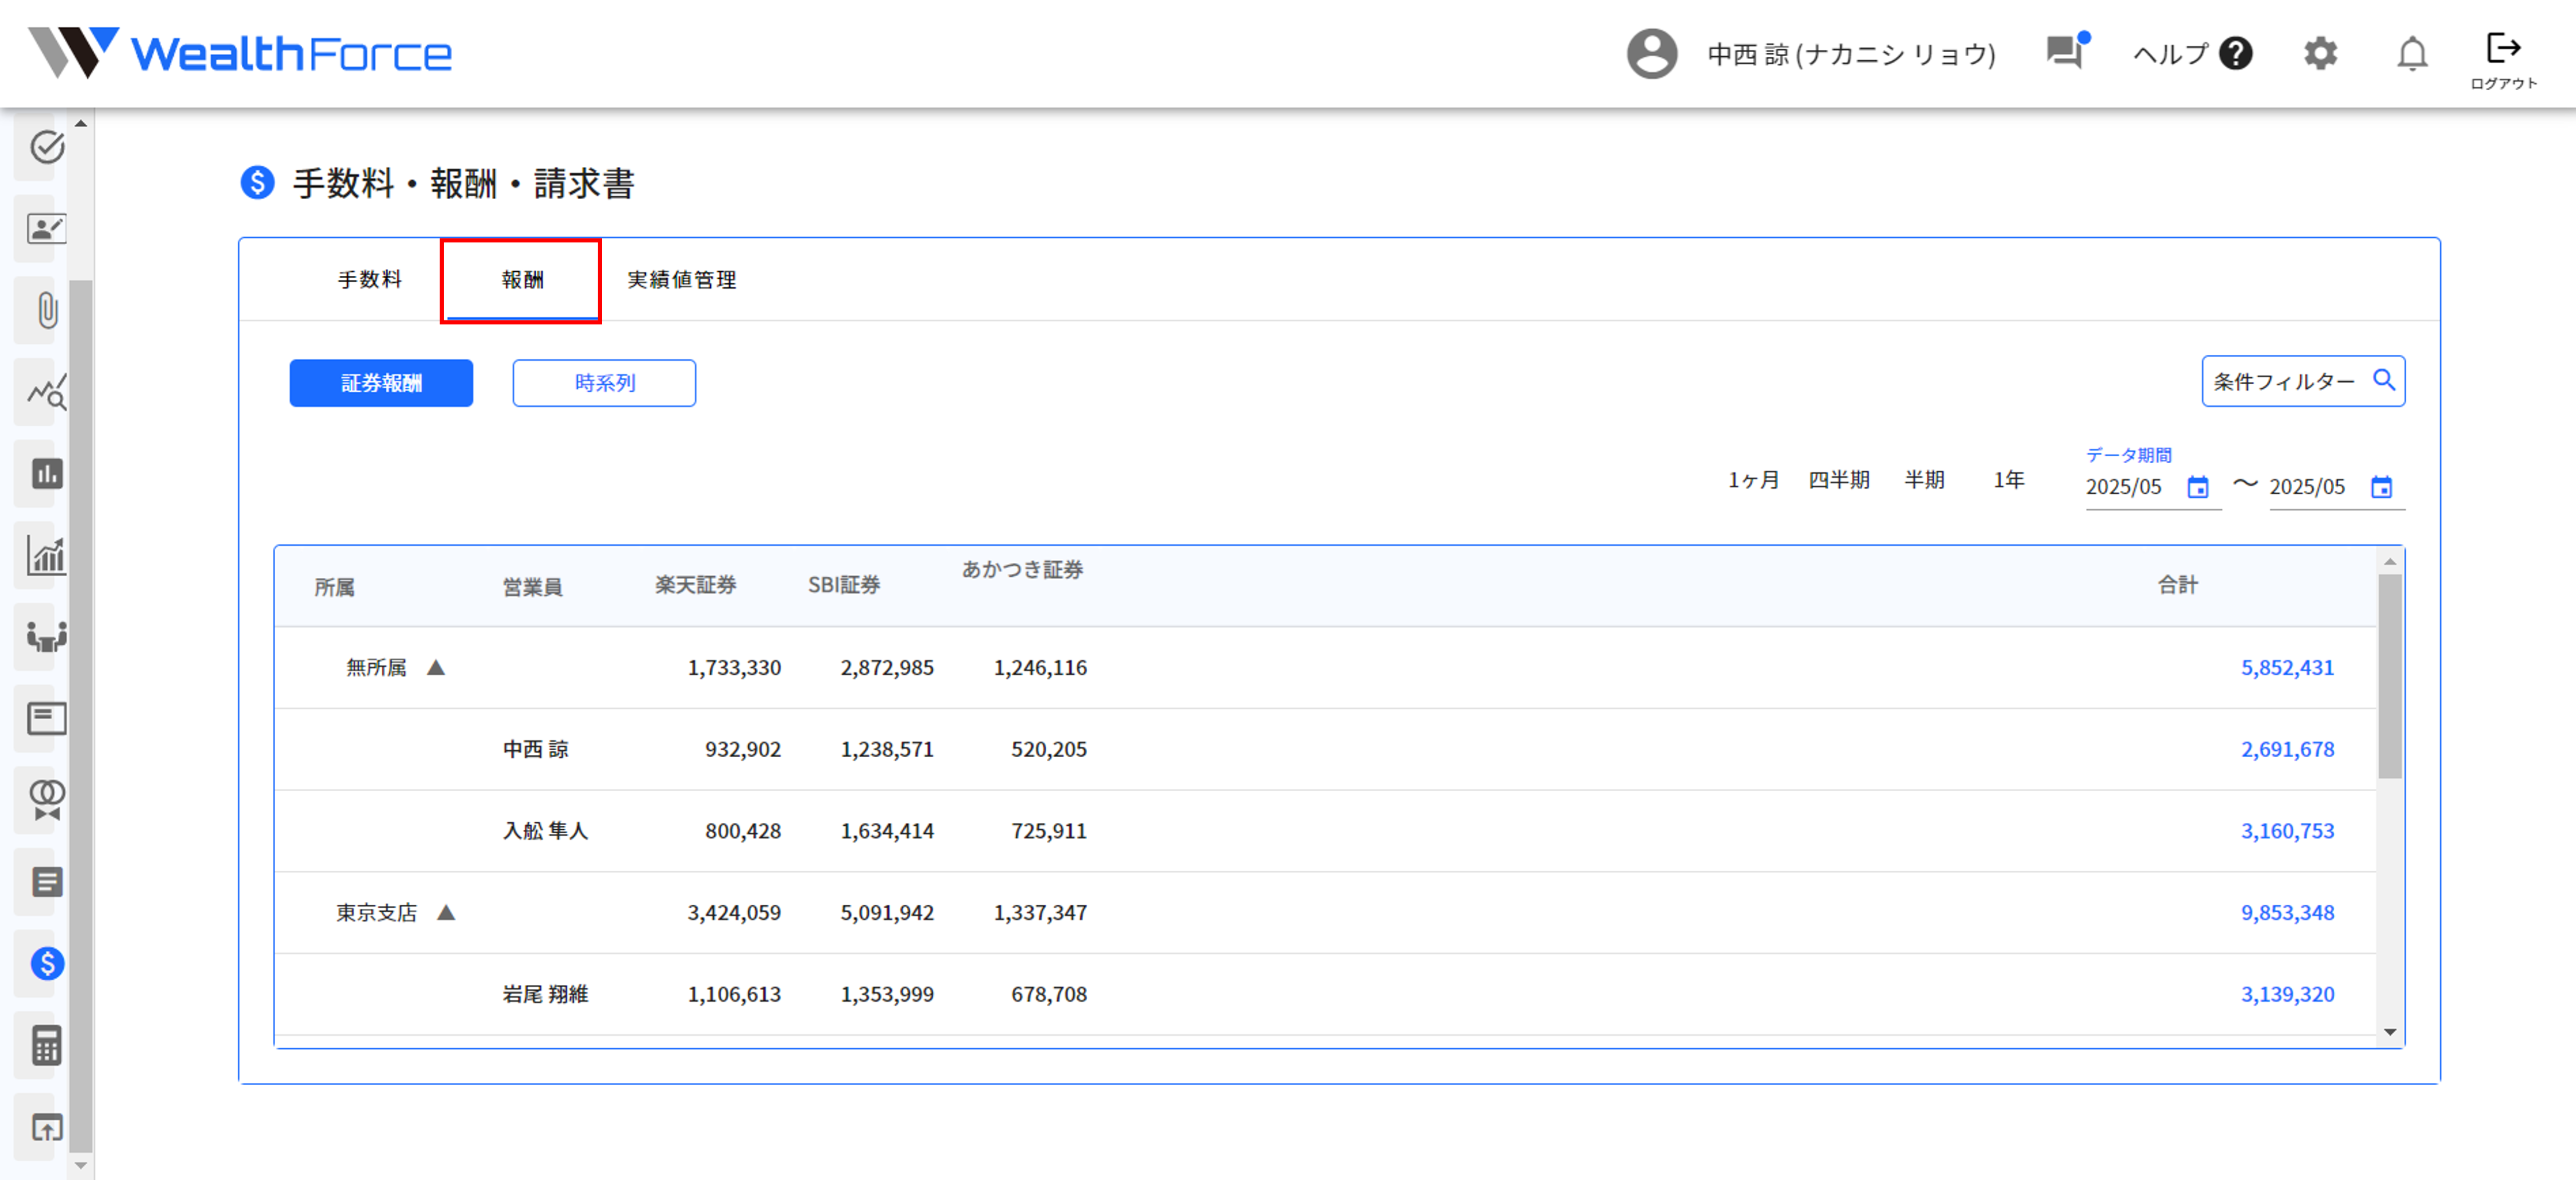
Task: Open the document list sidebar icon
Action: [46, 882]
